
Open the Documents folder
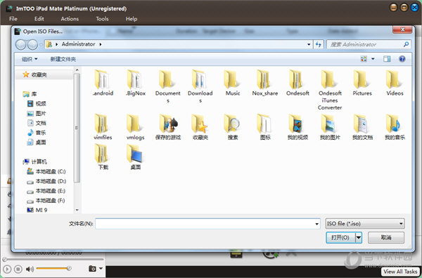(x=167, y=86)
